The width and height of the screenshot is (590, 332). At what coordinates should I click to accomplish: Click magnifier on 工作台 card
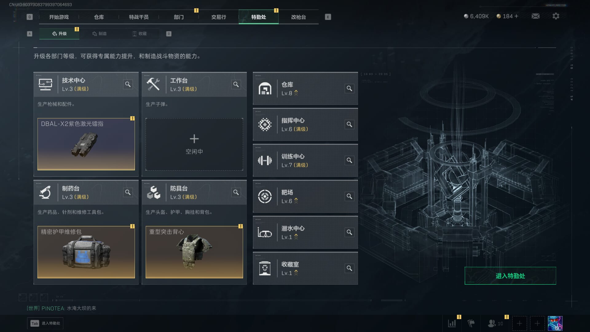236,84
